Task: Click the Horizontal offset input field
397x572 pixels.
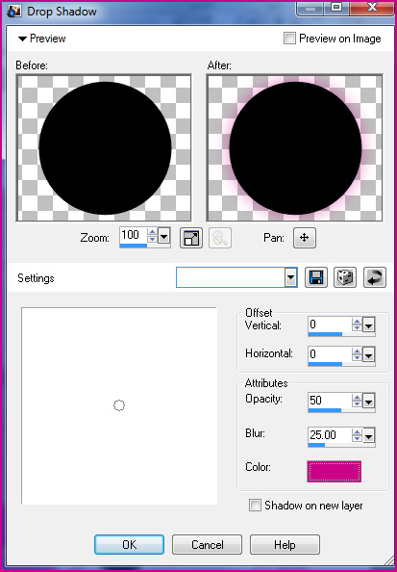Action: [330, 354]
